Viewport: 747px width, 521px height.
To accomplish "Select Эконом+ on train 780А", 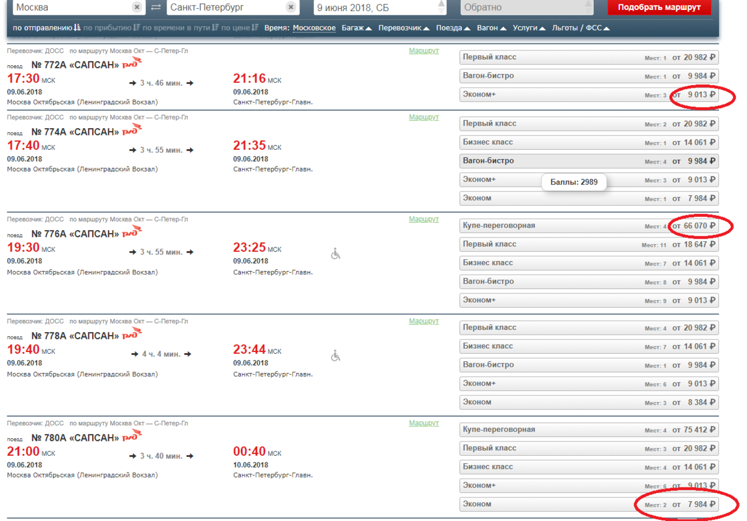I will point(589,486).
